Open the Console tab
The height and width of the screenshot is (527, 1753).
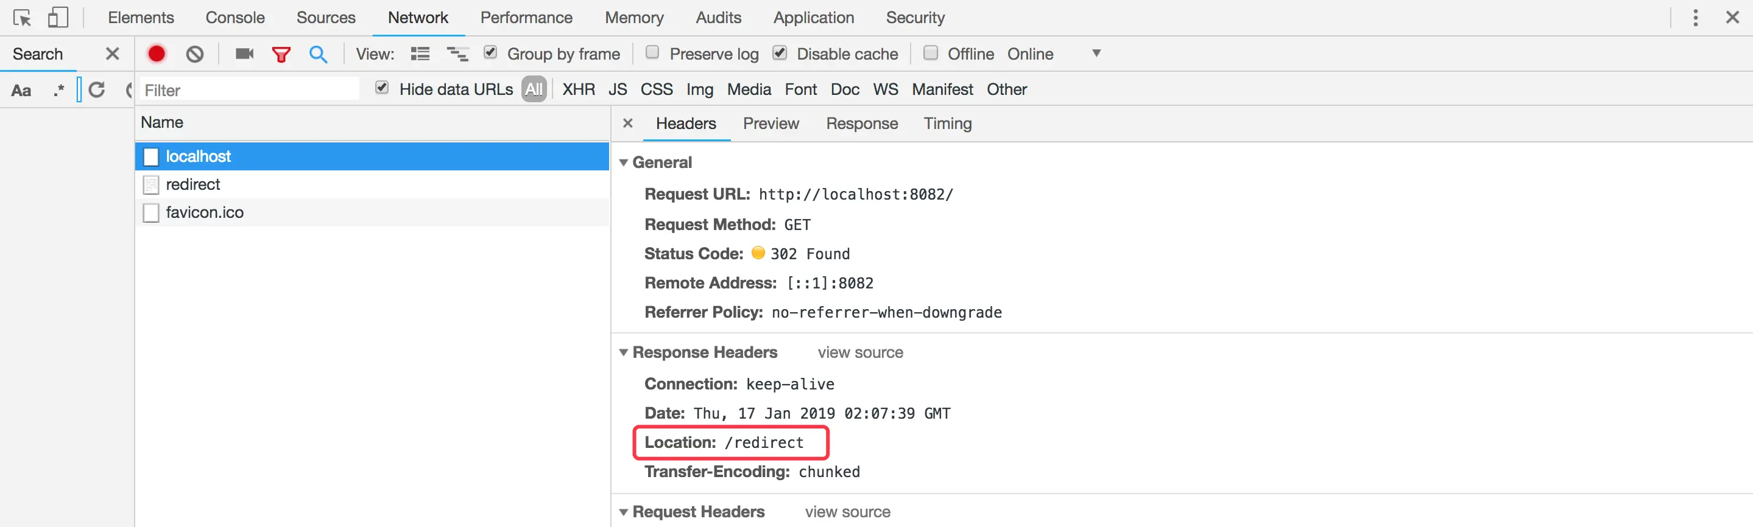(x=235, y=18)
